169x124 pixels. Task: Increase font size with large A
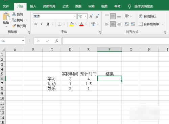(x=91, y=16)
